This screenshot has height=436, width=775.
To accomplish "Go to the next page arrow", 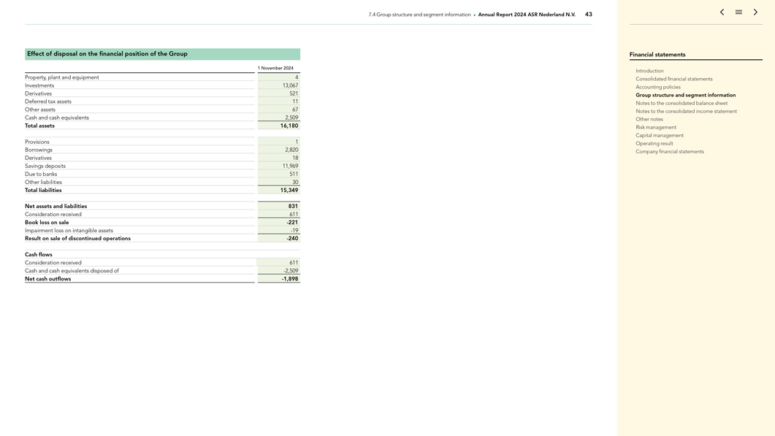I will point(755,12).
